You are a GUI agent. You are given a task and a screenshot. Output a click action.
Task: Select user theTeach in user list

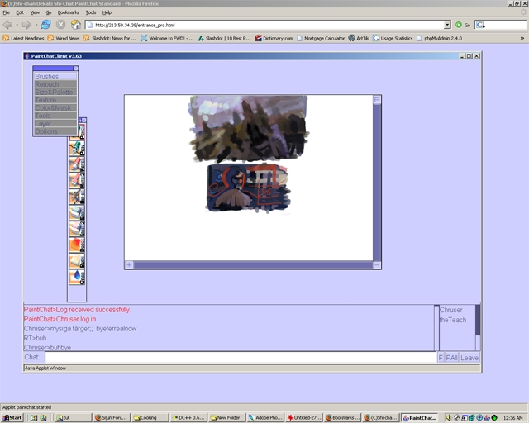coord(453,320)
